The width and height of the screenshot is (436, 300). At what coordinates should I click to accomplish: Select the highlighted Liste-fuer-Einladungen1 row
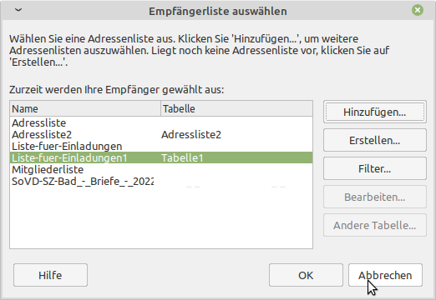161,157
